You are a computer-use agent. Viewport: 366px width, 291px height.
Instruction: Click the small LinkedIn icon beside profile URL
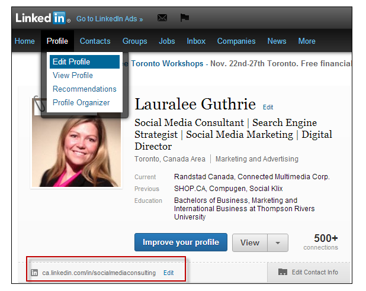pos(34,272)
